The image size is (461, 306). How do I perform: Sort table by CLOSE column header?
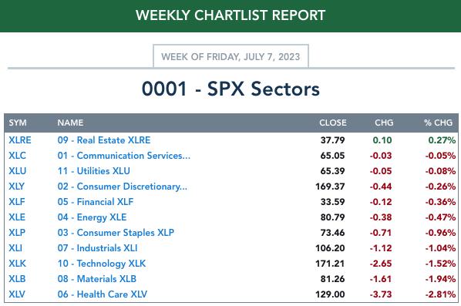(333, 123)
